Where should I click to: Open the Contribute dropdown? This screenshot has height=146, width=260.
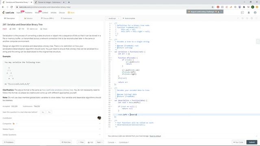(x=124, y=142)
